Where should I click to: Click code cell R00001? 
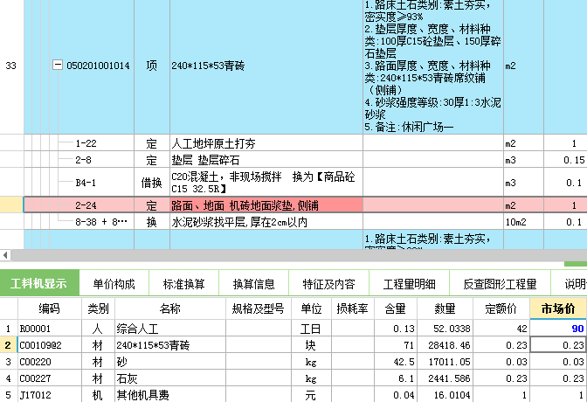pos(50,329)
